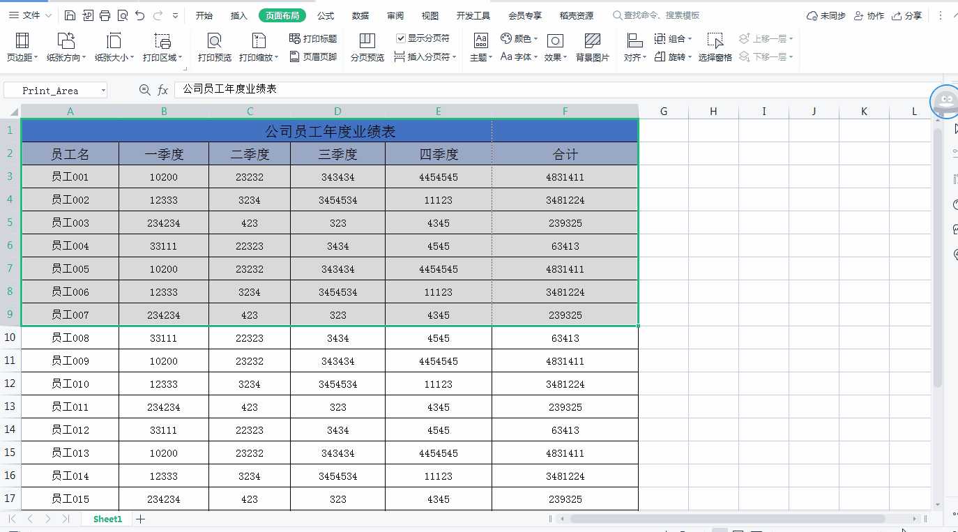The height and width of the screenshot is (532, 958).
Task: Click cell 员工008
Action: (70, 337)
